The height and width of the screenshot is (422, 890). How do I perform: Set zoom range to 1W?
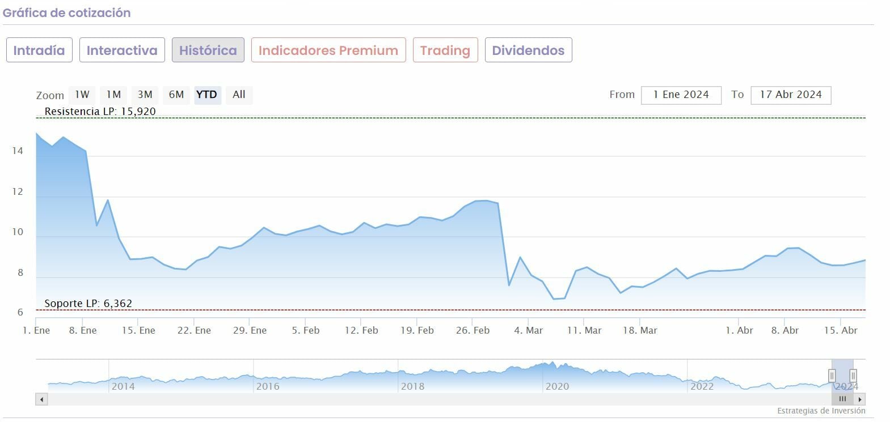click(82, 95)
